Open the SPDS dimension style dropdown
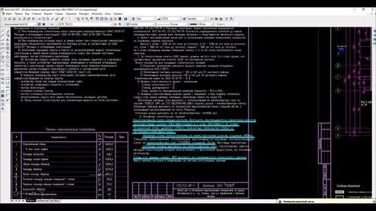 171,19
